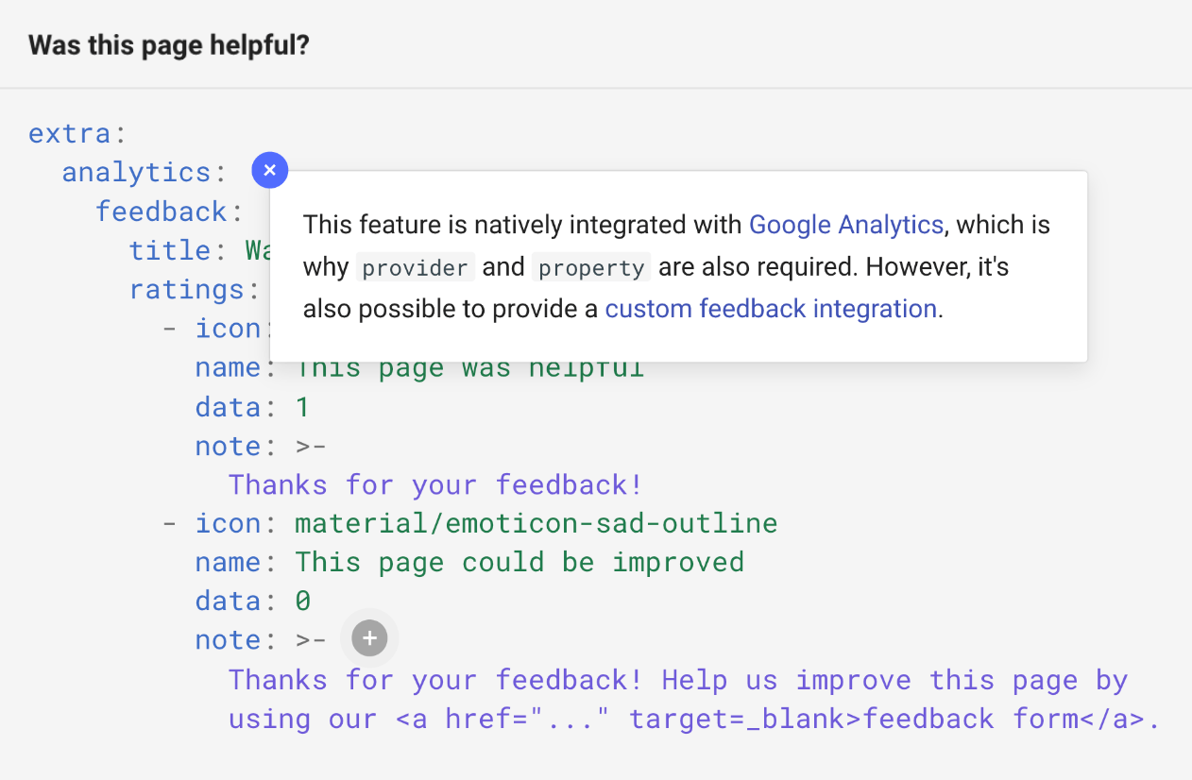The image size is (1192, 780).
Task: Select the data value 0 for the second rating
Action: pyautogui.click(x=304, y=600)
